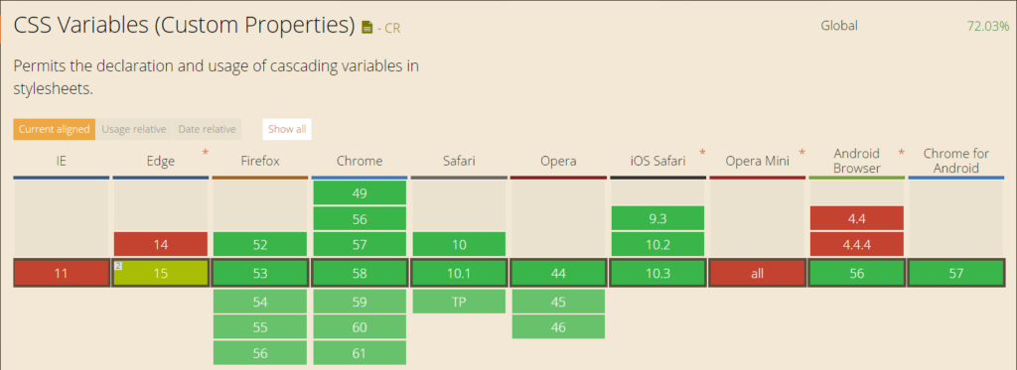Screen dimensions: 1017x370
Task: Click the red Edge 14 cell
Action: tap(161, 244)
